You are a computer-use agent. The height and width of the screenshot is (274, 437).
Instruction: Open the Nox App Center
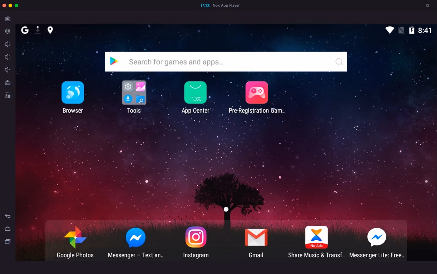pyautogui.click(x=195, y=92)
